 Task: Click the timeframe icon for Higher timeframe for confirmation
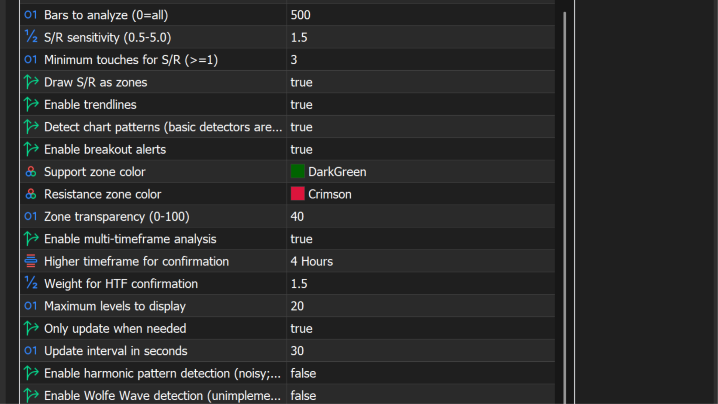[x=31, y=261]
